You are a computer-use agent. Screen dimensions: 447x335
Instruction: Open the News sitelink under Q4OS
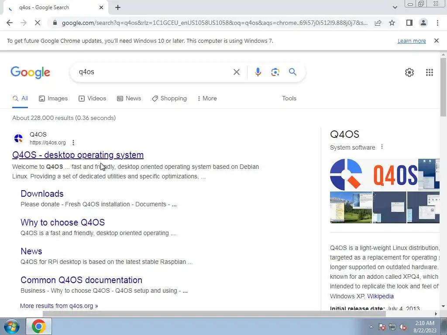click(31, 251)
